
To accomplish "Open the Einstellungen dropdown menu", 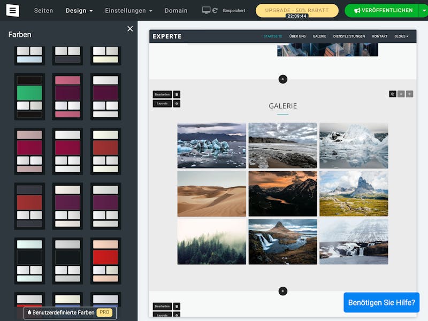I will click(128, 11).
